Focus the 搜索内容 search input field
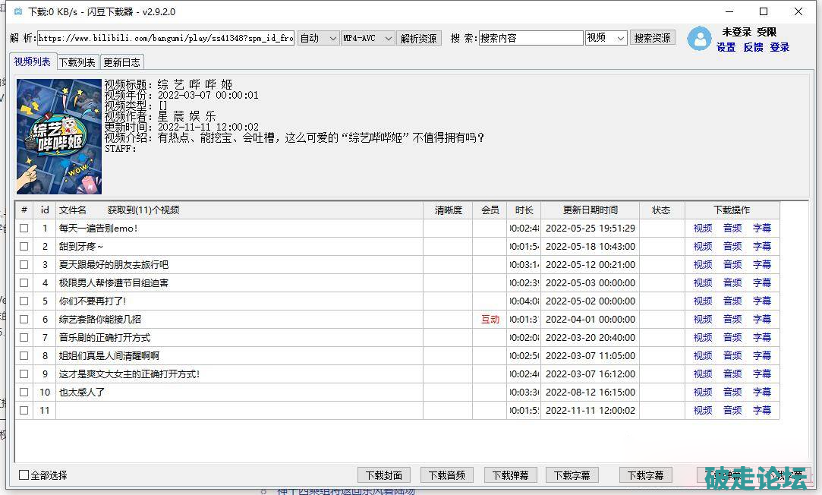 tap(531, 38)
